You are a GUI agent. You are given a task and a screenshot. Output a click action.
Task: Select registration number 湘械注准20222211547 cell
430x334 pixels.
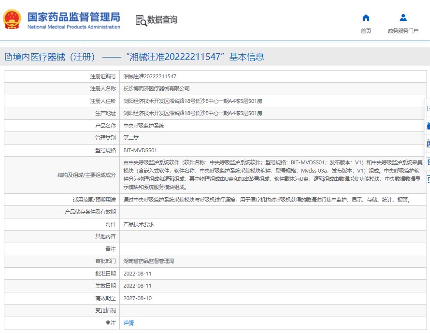coord(150,76)
